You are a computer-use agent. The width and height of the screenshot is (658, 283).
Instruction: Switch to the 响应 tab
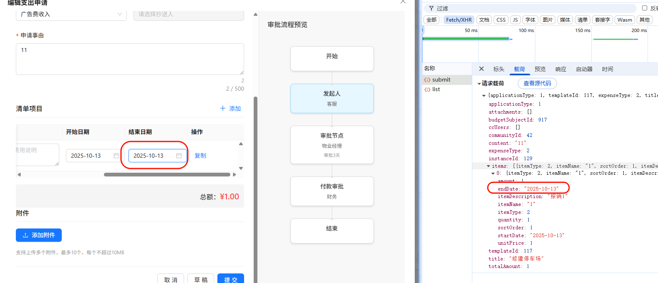click(561, 69)
